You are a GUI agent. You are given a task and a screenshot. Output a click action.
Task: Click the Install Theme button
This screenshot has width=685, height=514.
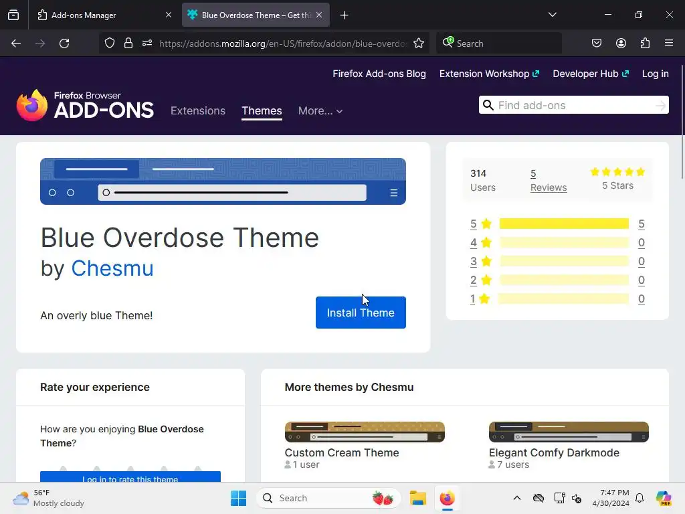click(x=361, y=313)
